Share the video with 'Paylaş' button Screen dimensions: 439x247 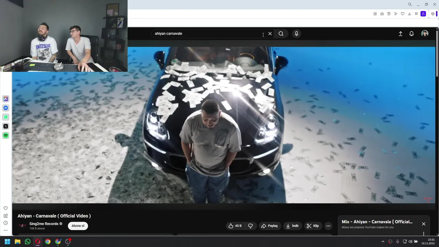click(270, 226)
